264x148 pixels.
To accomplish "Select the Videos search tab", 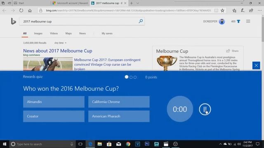I will [x=54, y=33].
